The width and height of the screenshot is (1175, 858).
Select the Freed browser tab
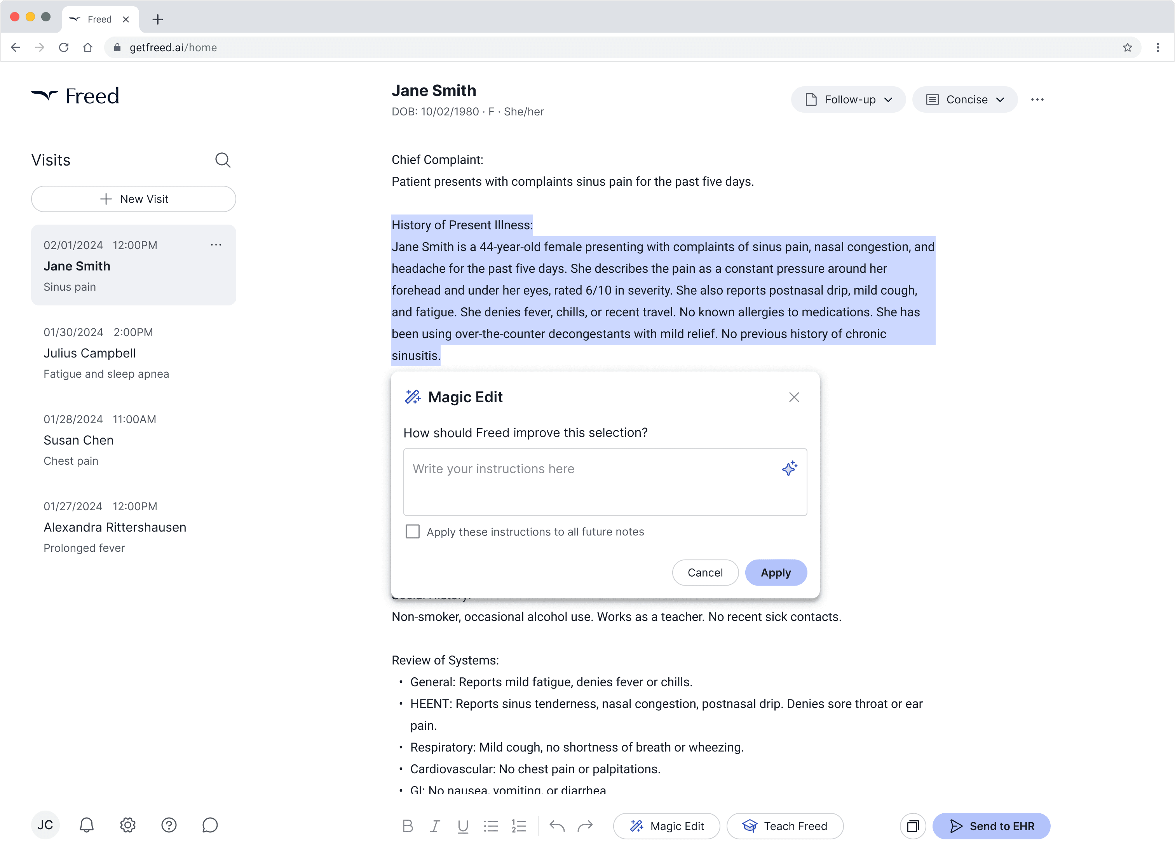100,19
